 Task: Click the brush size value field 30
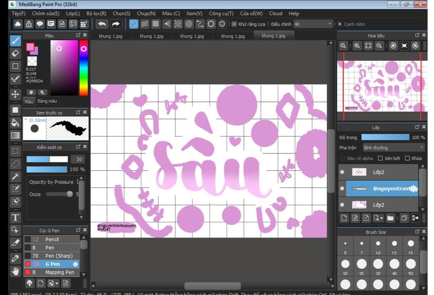point(78,159)
